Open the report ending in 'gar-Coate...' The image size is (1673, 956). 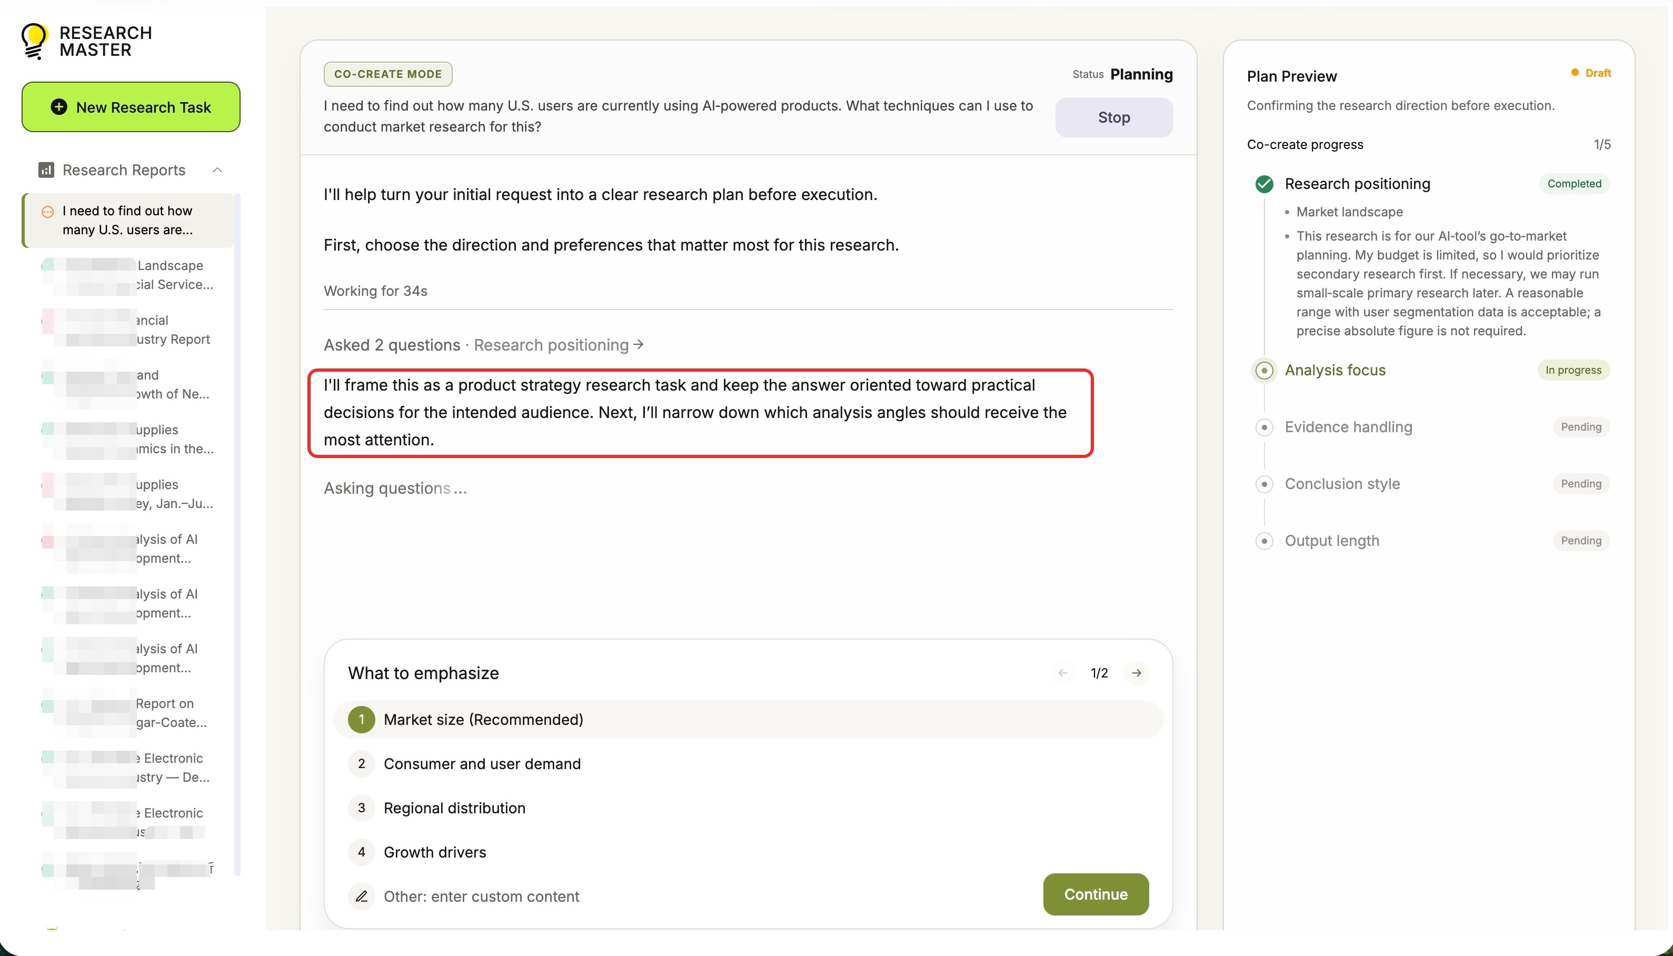coord(128,713)
